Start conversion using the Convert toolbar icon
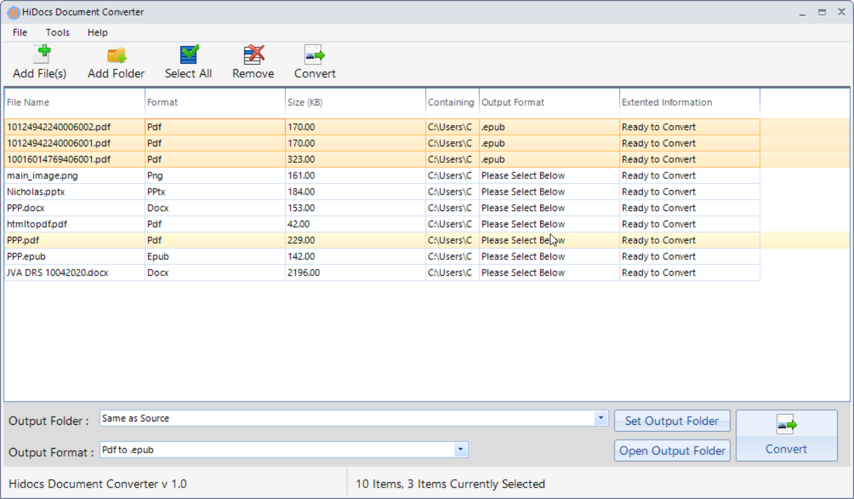854x499 pixels. point(314,61)
